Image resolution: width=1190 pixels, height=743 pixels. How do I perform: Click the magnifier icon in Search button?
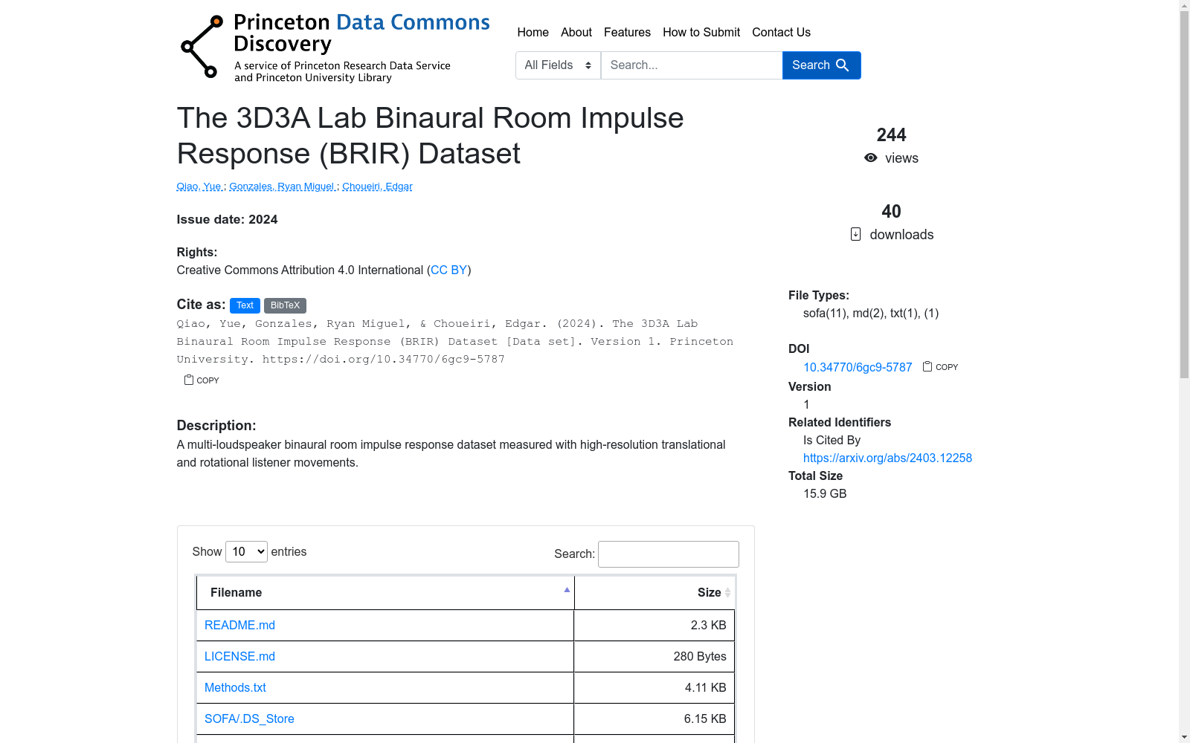(x=843, y=65)
